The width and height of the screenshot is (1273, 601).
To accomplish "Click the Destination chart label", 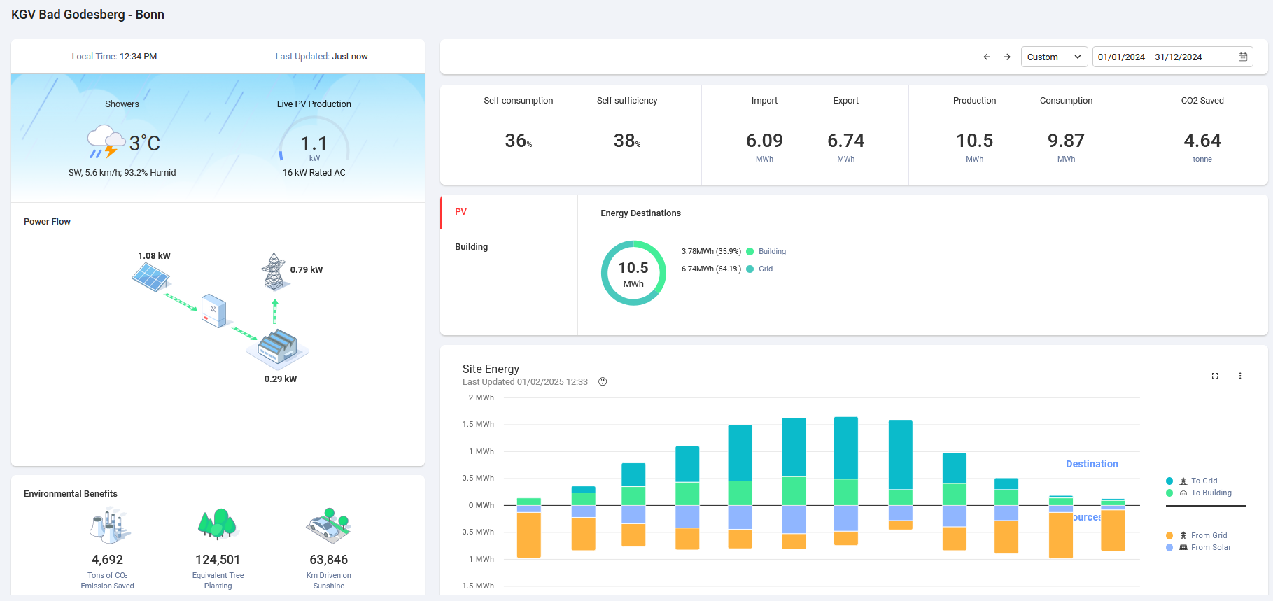I will click(1092, 464).
